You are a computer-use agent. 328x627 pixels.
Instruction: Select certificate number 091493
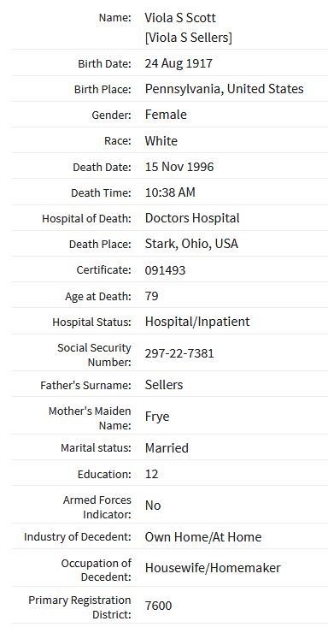(x=165, y=270)
